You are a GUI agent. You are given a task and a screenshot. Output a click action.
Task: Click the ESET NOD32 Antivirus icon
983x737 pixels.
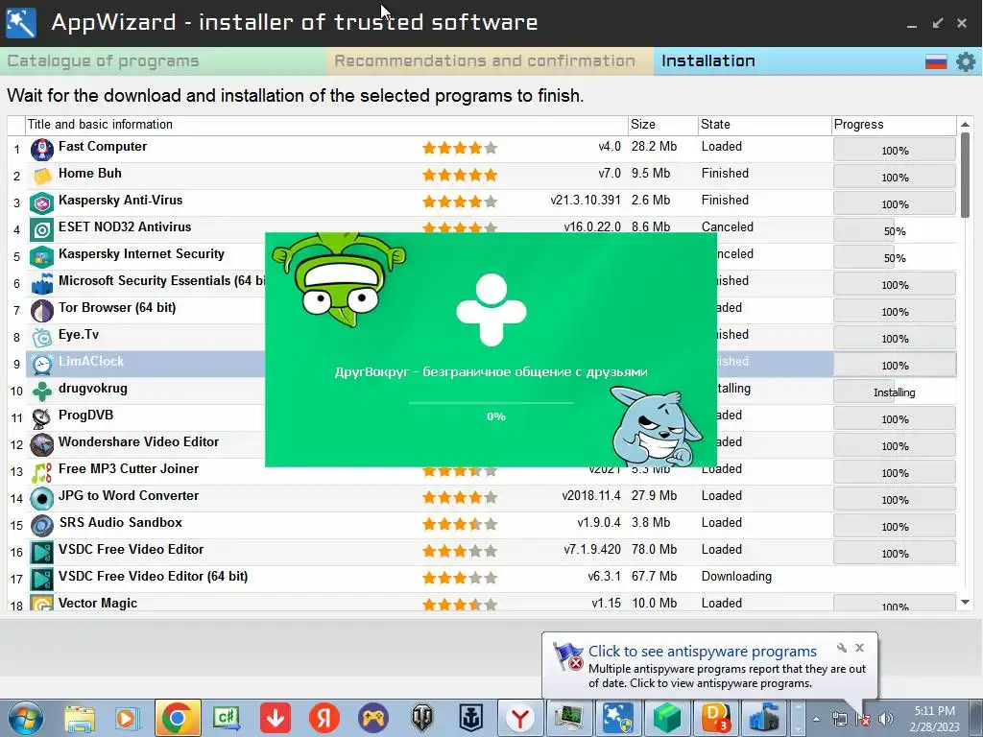coord(42,230)
